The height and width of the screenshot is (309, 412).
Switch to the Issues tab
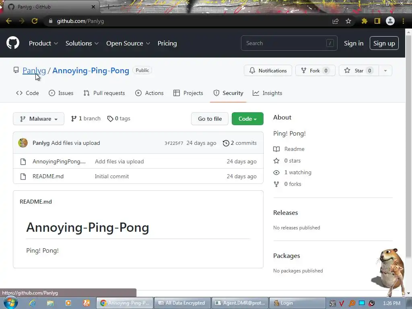[x=61, y=93]
